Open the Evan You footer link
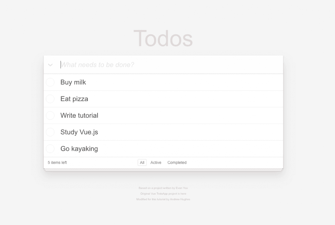This screenshot has width=335, height=225. 182,188
